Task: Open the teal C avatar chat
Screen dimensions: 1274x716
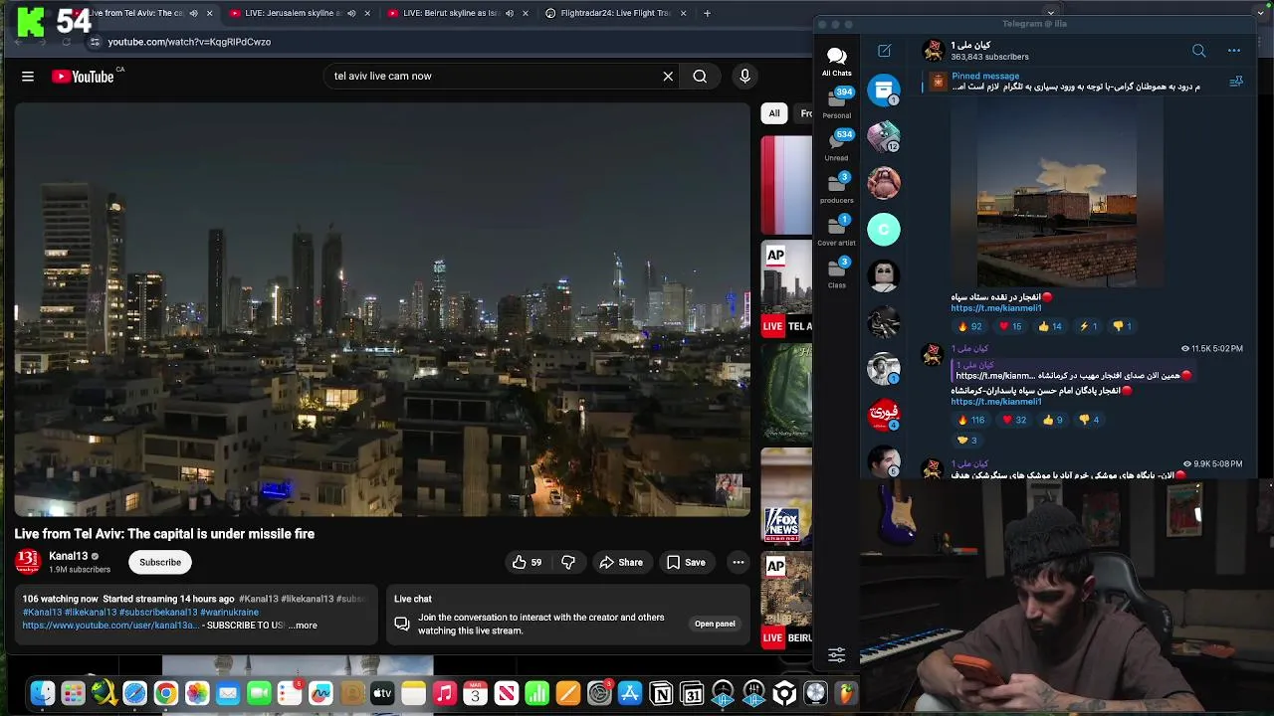Action: (x=883, y=230)
